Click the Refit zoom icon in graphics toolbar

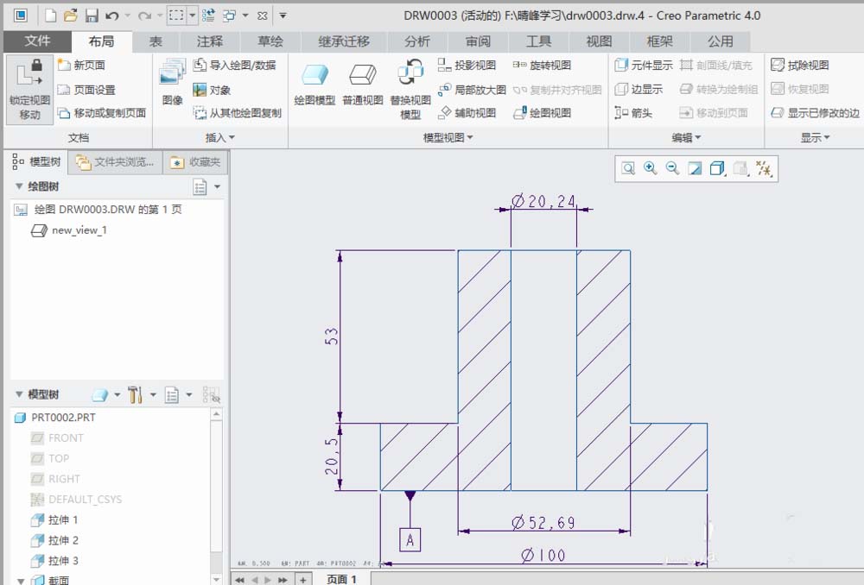pos(628,168)
